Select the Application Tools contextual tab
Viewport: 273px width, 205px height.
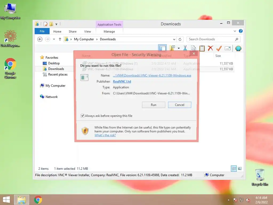tap(109, 25)
